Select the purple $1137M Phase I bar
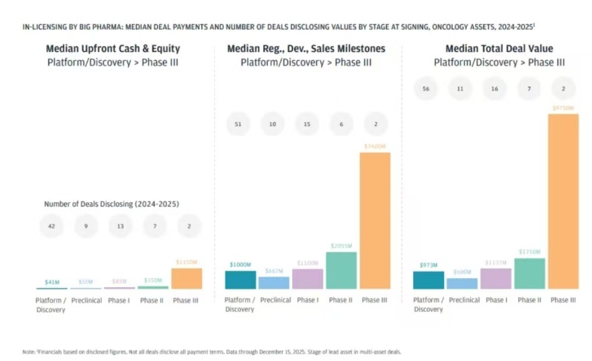Image resolution: width=592 pixels, height=361 pixels. [x=495, y=279]
